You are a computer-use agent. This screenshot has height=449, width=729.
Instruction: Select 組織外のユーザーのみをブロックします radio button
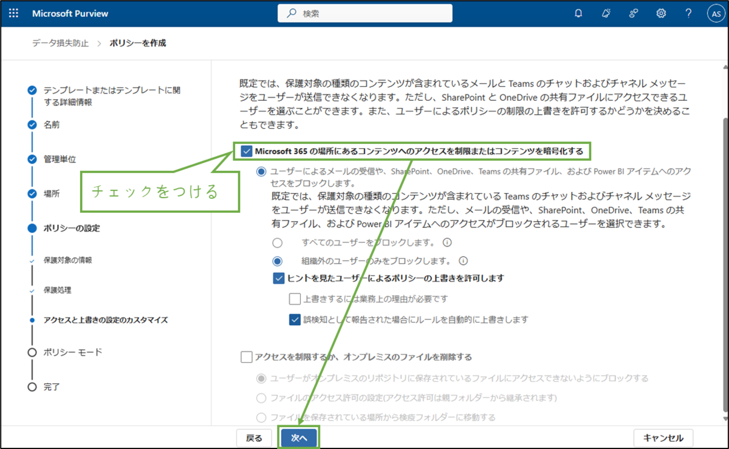pyautogui.click(x=278, y=261)
